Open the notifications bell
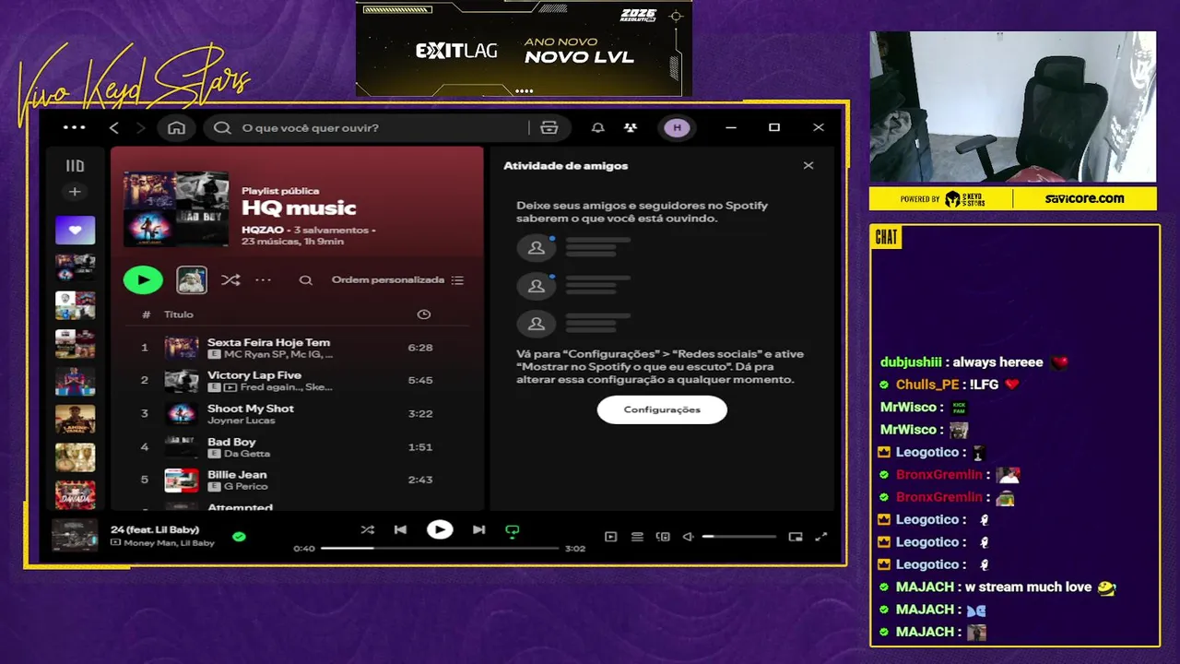The height and width of the screenshot is (664, 1180). click(x=598, y=127)
